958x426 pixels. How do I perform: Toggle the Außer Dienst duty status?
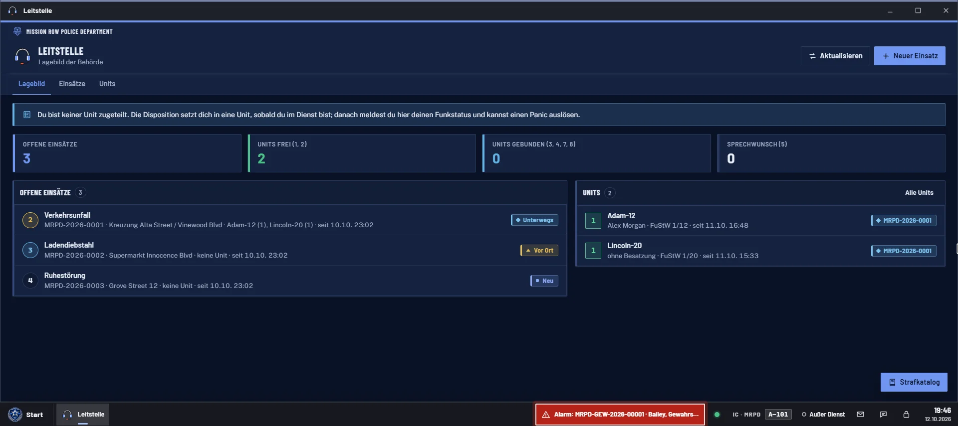click(823, 415)
